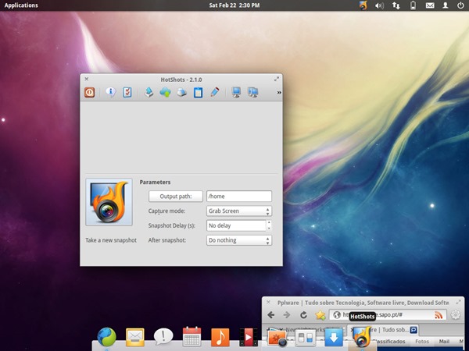The height and width of the screenshot is (351, 469).
Task: Click the Output path button
Action: (x=176, y=197)
